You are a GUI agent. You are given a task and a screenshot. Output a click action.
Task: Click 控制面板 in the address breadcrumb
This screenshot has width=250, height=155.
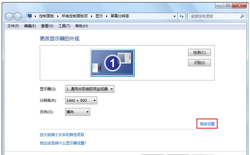47,16
